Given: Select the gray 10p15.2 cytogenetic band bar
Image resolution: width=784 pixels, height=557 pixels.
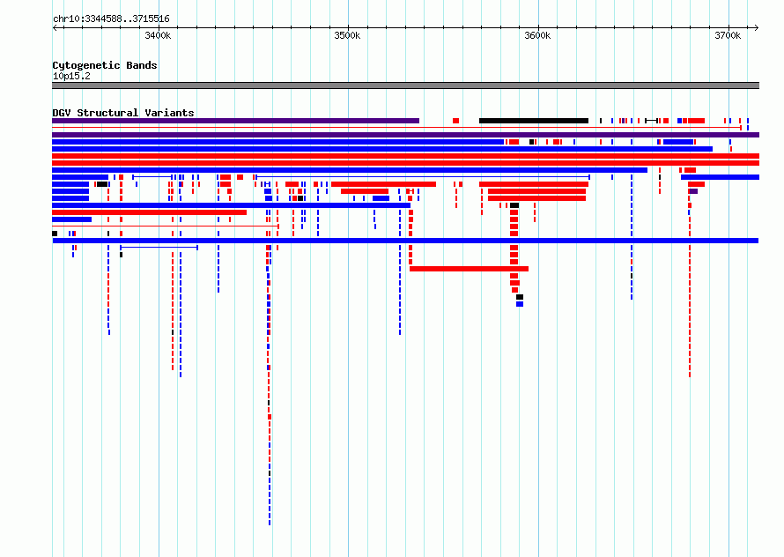Looking at the screenshot, I should pos(405,85).
